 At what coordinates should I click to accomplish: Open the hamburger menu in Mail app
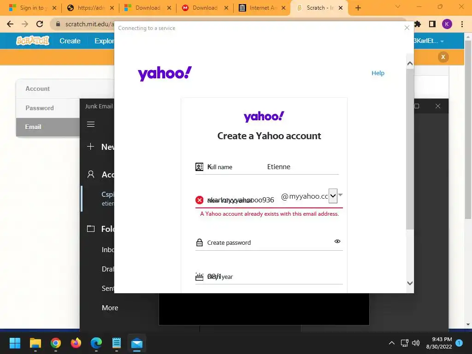91,124
